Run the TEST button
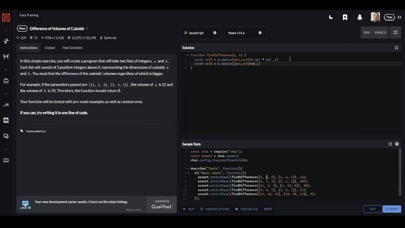The image size is (405, 228). pyautogui.click(x=372, y=209)
